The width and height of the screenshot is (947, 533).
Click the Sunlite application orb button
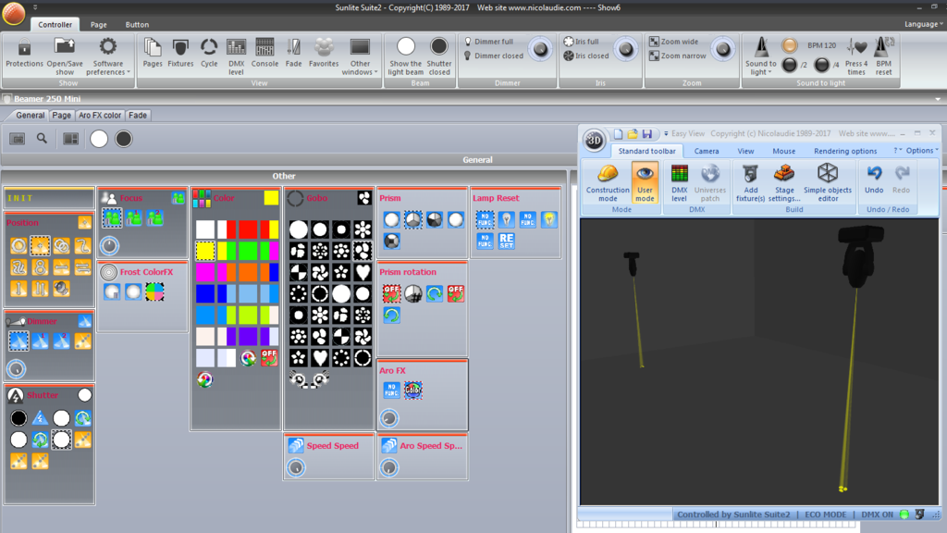pos(13,13)
